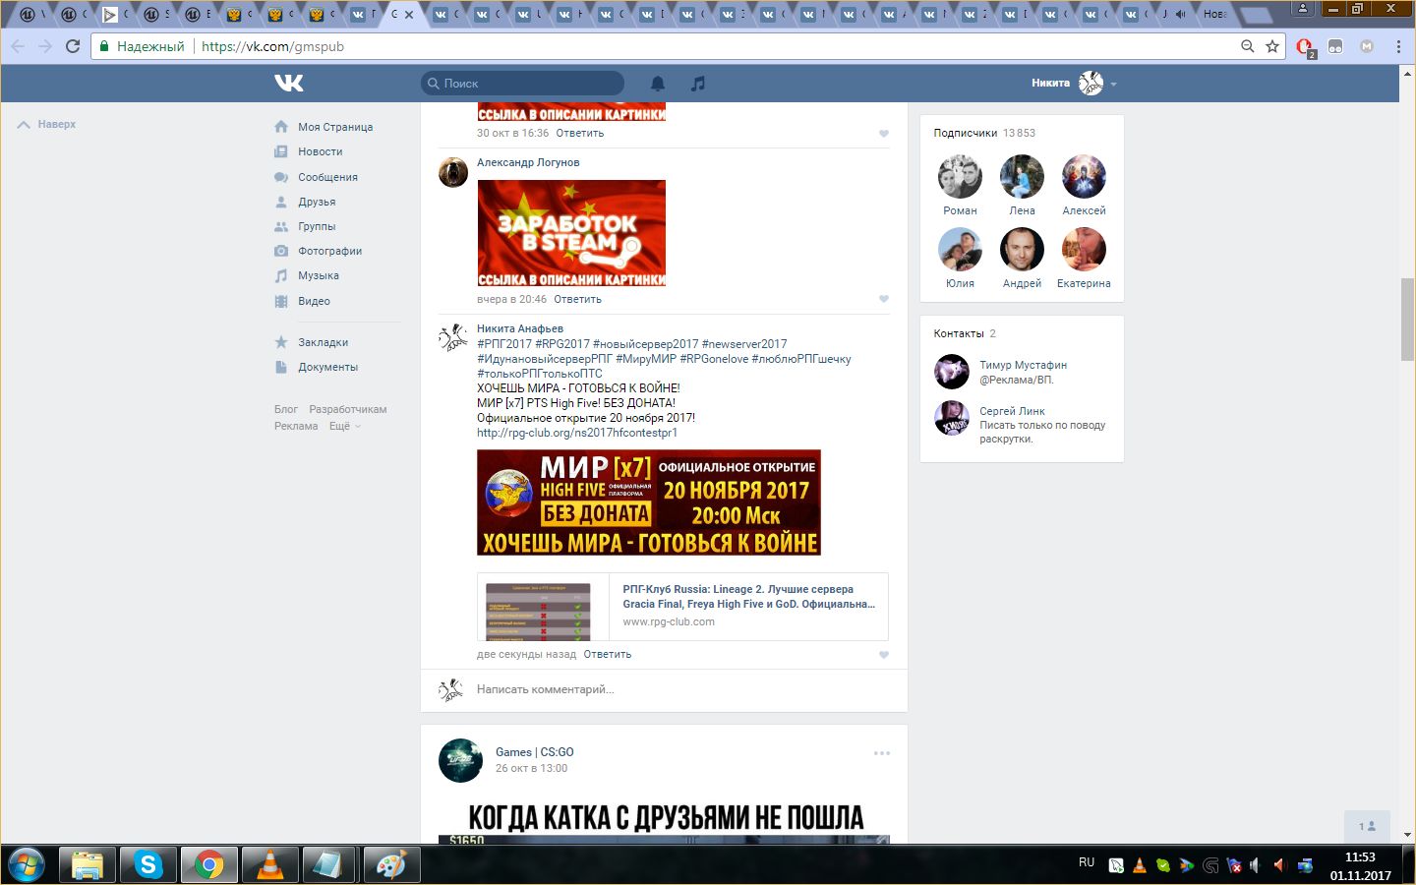
Task: Open the МИР x7 High Five banner image
Action: tap(649, 502)
